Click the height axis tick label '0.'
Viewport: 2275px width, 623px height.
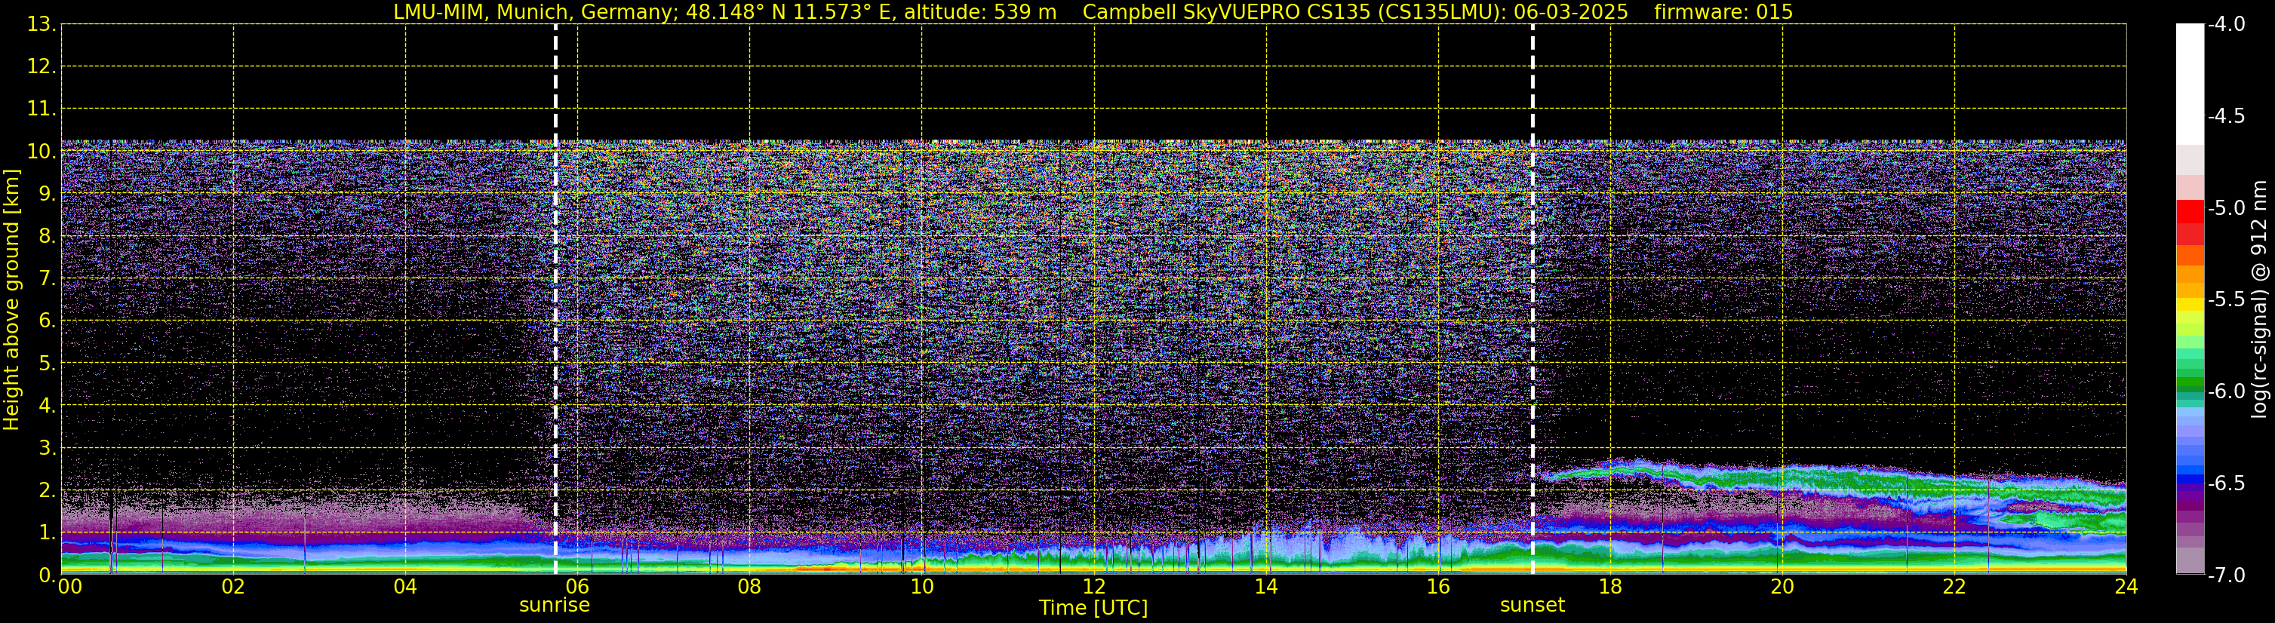47,575
